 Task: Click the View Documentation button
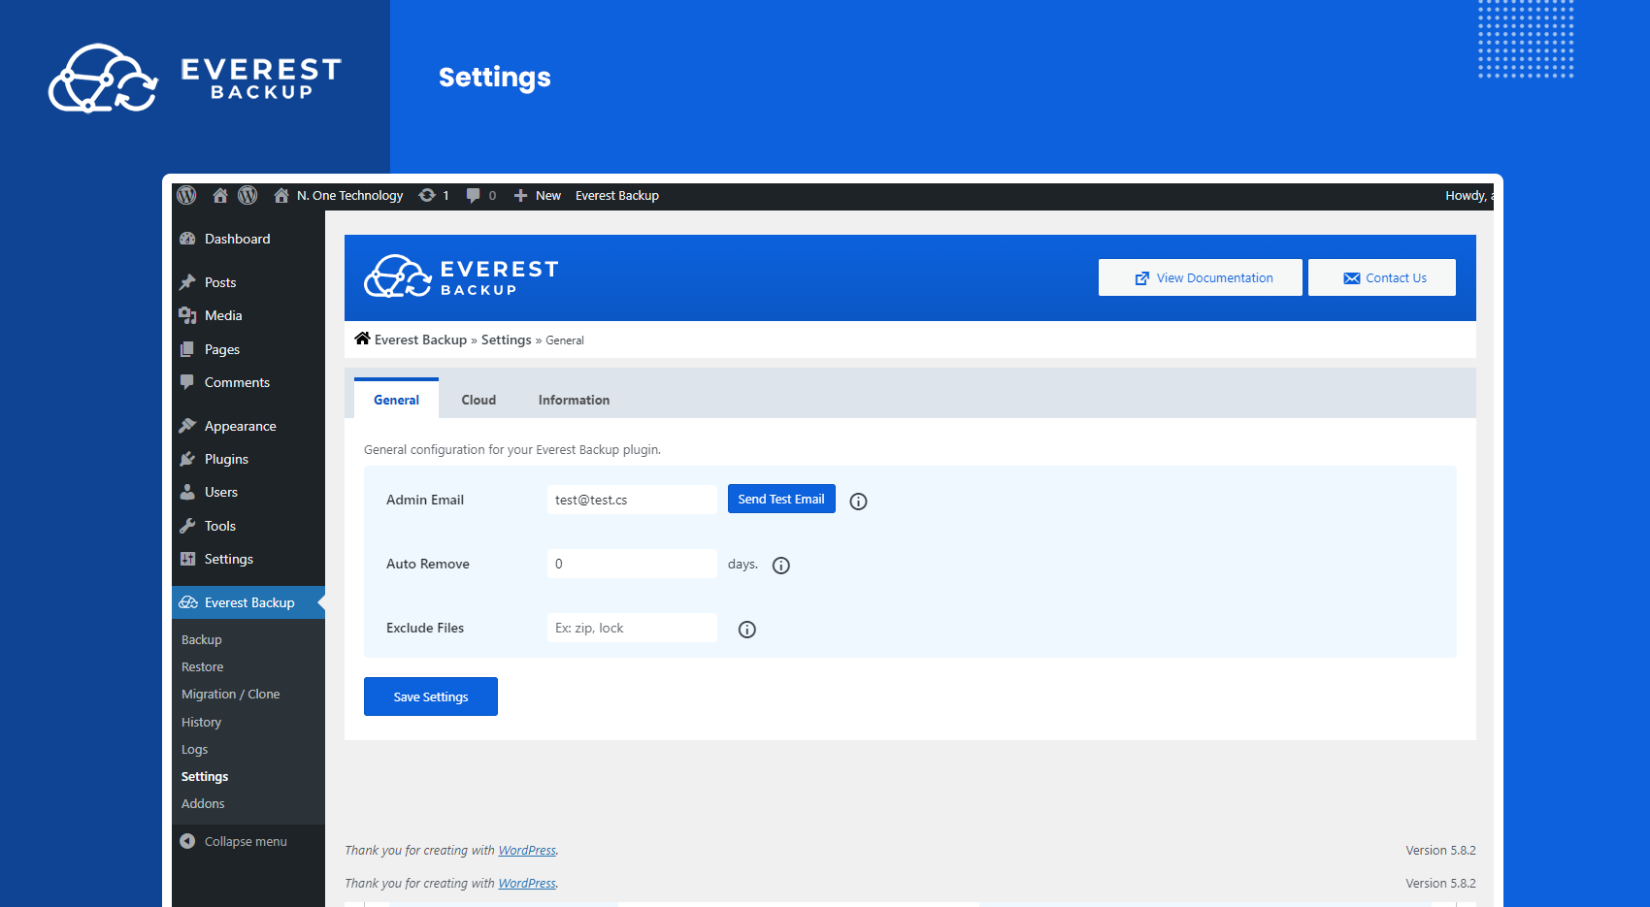1201,277
